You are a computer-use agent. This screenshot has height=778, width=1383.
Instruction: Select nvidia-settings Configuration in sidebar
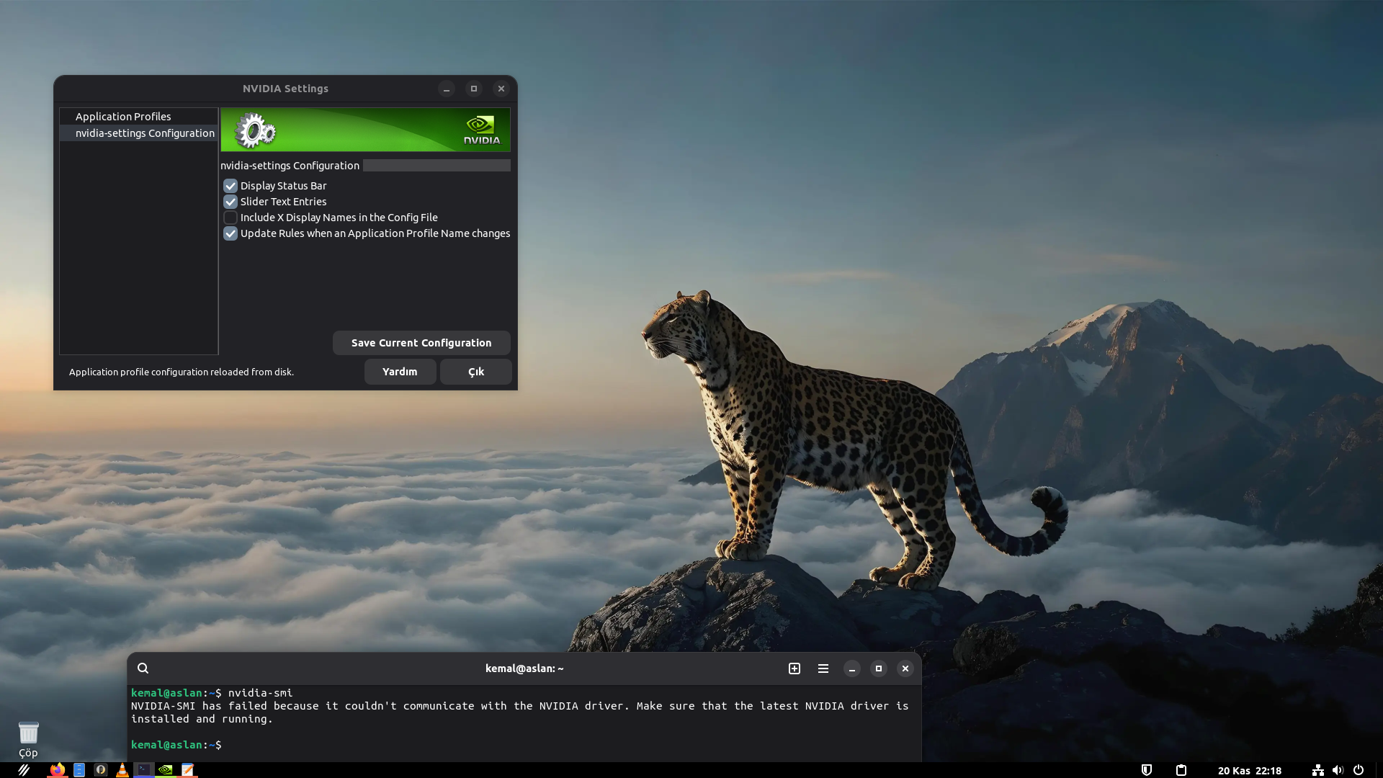click(145, 133)
